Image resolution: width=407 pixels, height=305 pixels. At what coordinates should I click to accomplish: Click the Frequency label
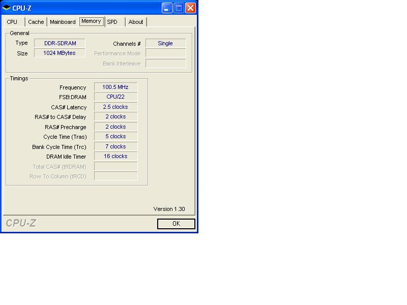click(x=73, y=87)
